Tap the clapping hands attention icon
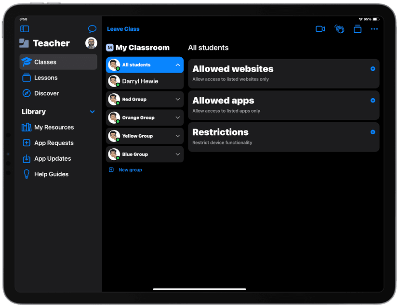 pos(339,29)
